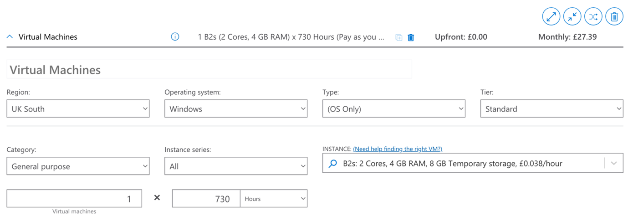Viewport: 628px width, 222px height.
Task: Click the shuffle rearrange circular icon
Action: 593,17
